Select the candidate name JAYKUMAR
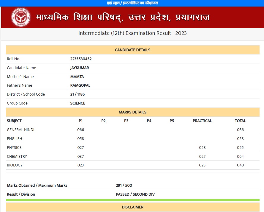The image size is (264, 212). point(80,68)
